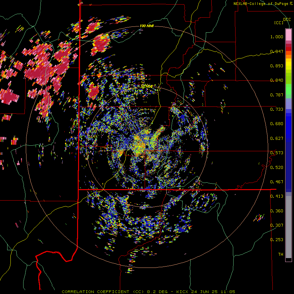This screenshot has width=294, height=294.
Task: Click the 0.627 legend value
Action: coord(277,139)
